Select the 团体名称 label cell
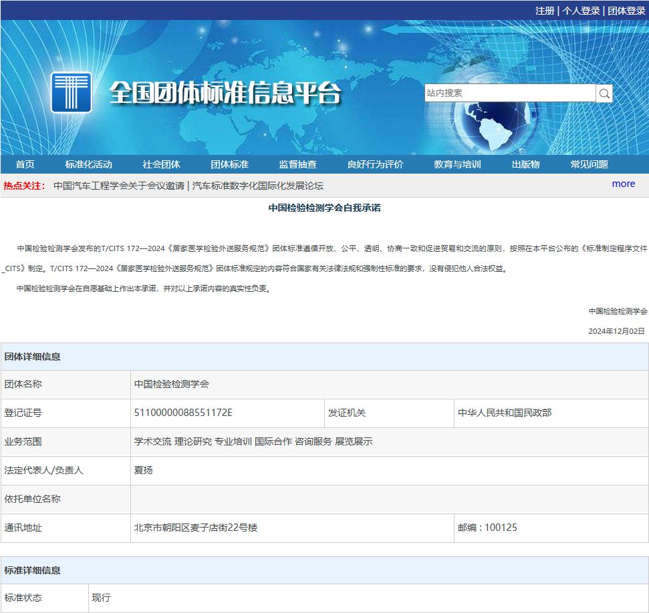The width and height of the screenshot is (649, 613). pyautogui.click(x=66, y=384)
